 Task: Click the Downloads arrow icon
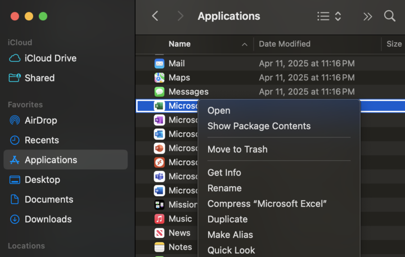click(x=15, y=219)
